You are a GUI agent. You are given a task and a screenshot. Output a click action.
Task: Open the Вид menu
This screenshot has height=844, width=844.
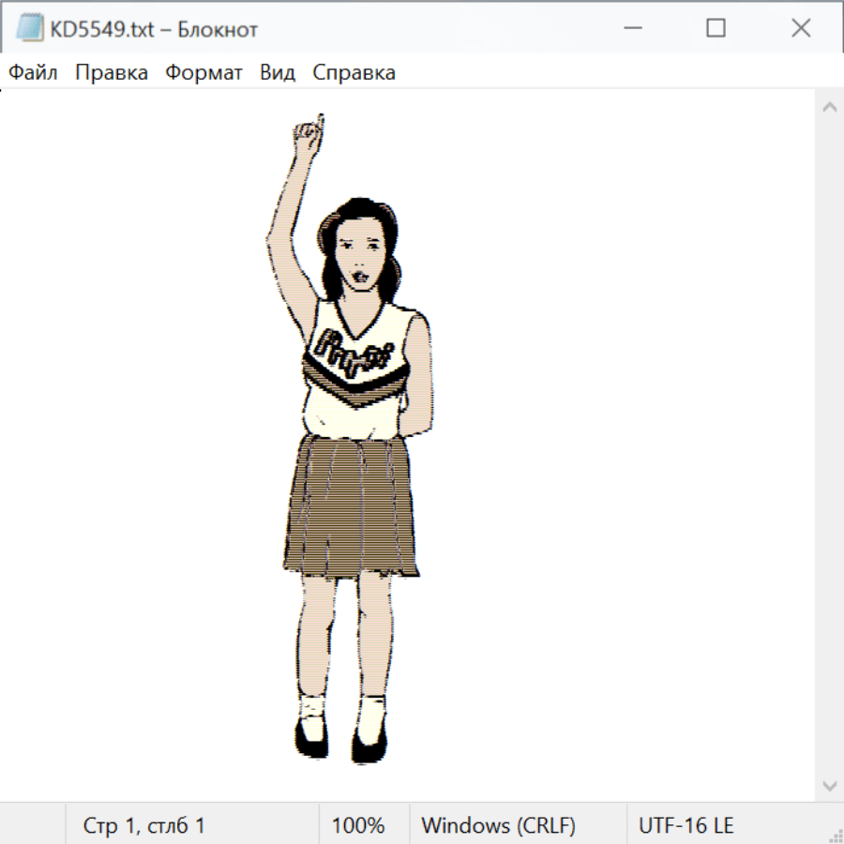pyautogui.click(x=278, y=73)
